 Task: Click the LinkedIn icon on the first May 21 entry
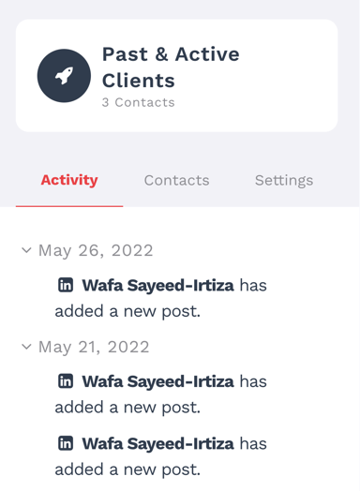coord(66,381)
